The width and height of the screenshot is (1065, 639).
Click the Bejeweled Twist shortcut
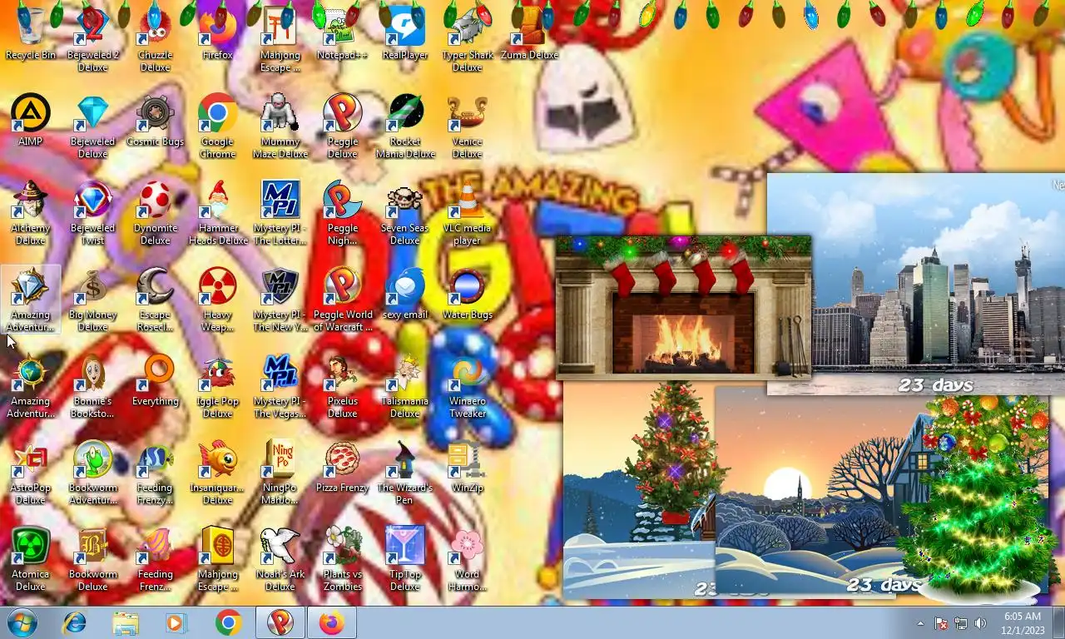point(92,213)
